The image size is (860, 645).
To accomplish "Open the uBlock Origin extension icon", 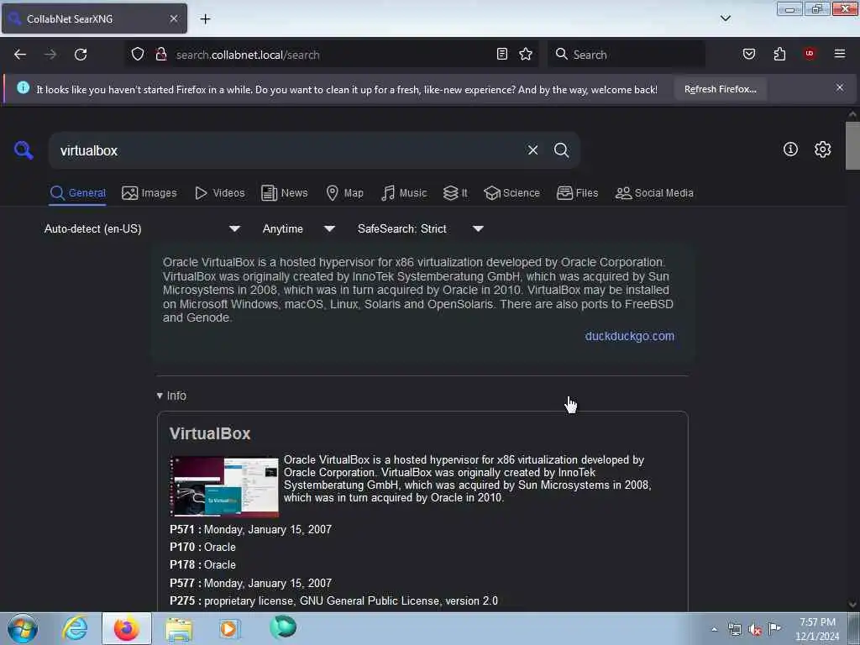I will 810,54.
